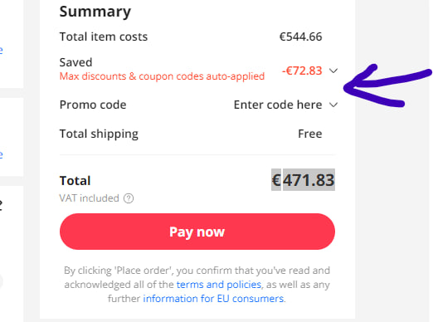Screen dimensions: 433x322
Task: Open the Promo code dropdown arrow
Action: pyautogui.click(x=333, y=105)
